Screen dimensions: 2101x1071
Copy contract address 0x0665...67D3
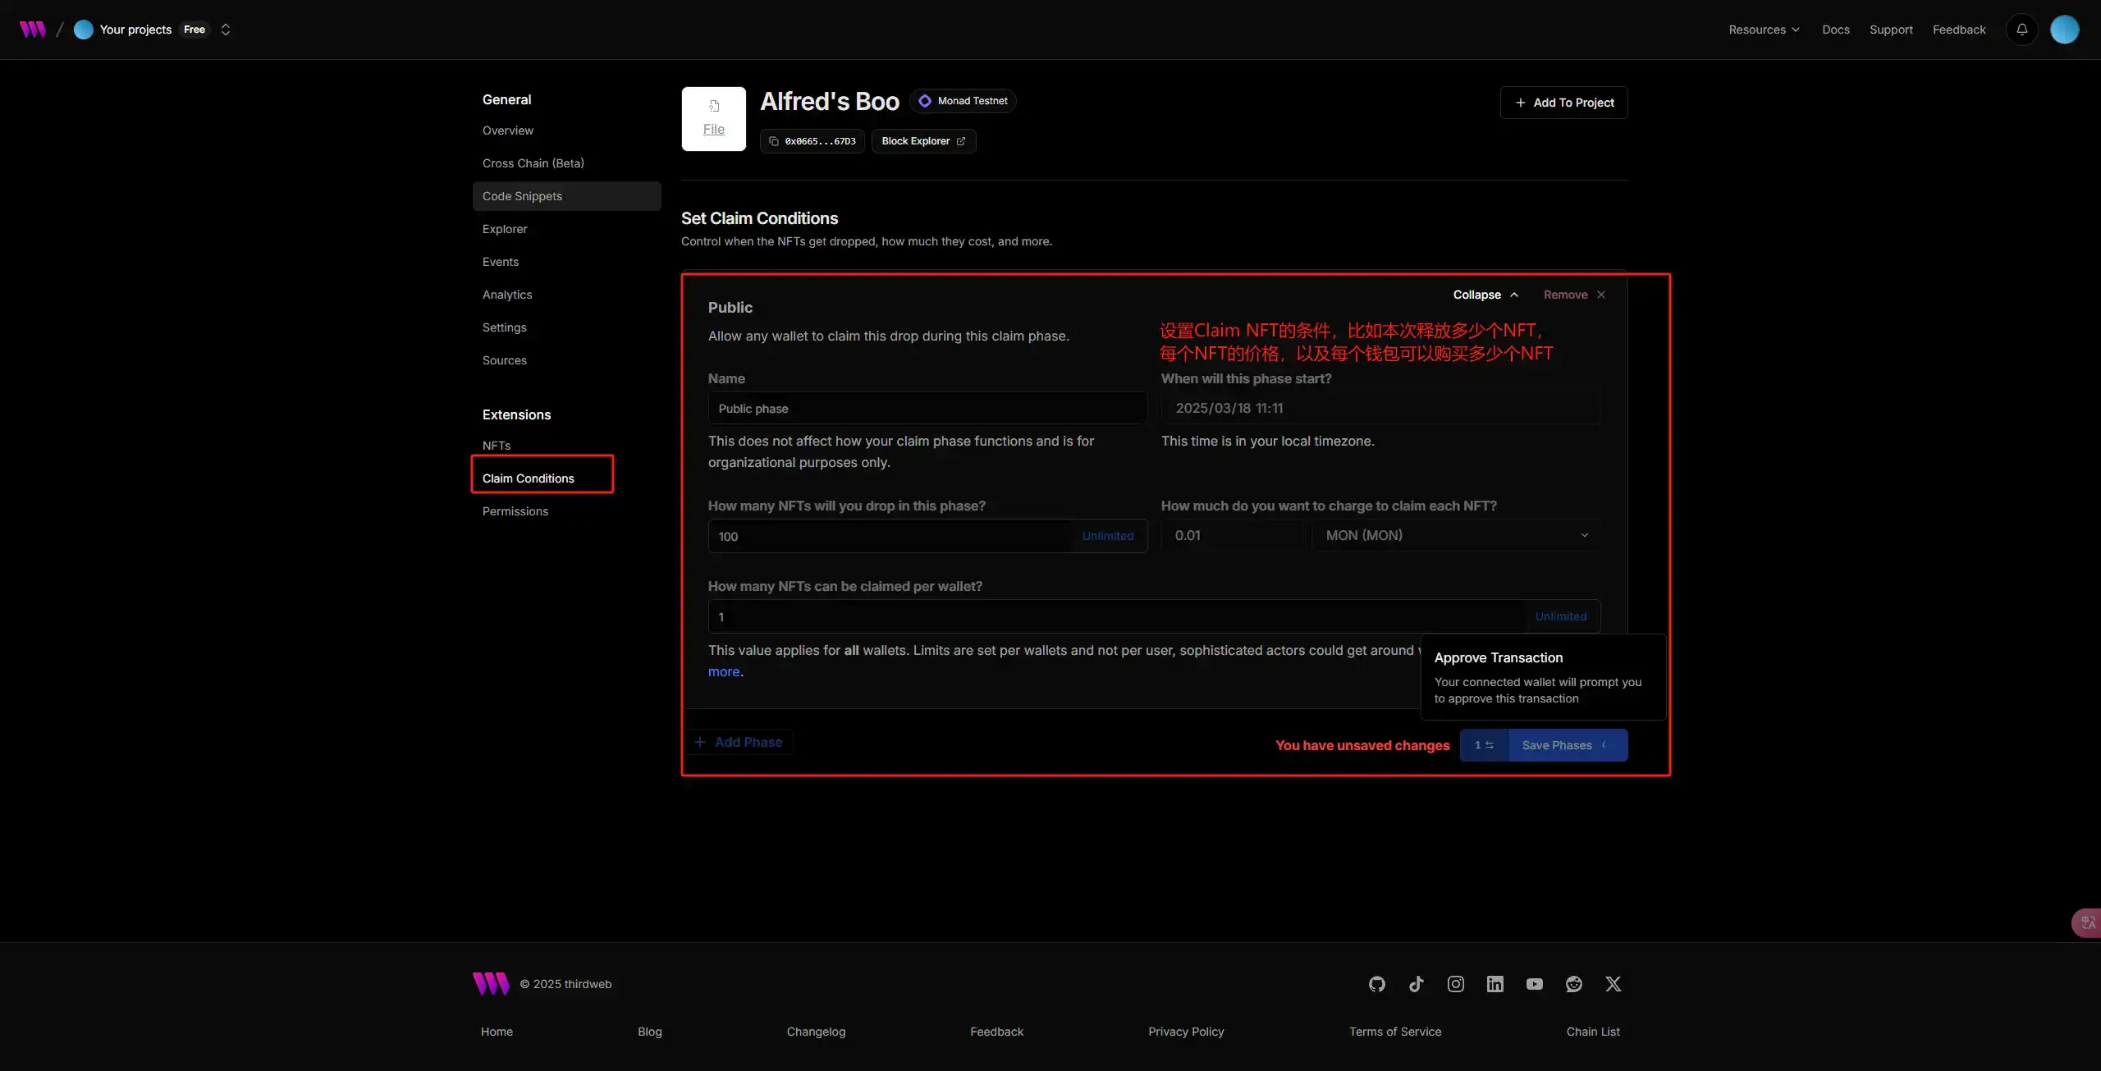click(x=812, y=141)
